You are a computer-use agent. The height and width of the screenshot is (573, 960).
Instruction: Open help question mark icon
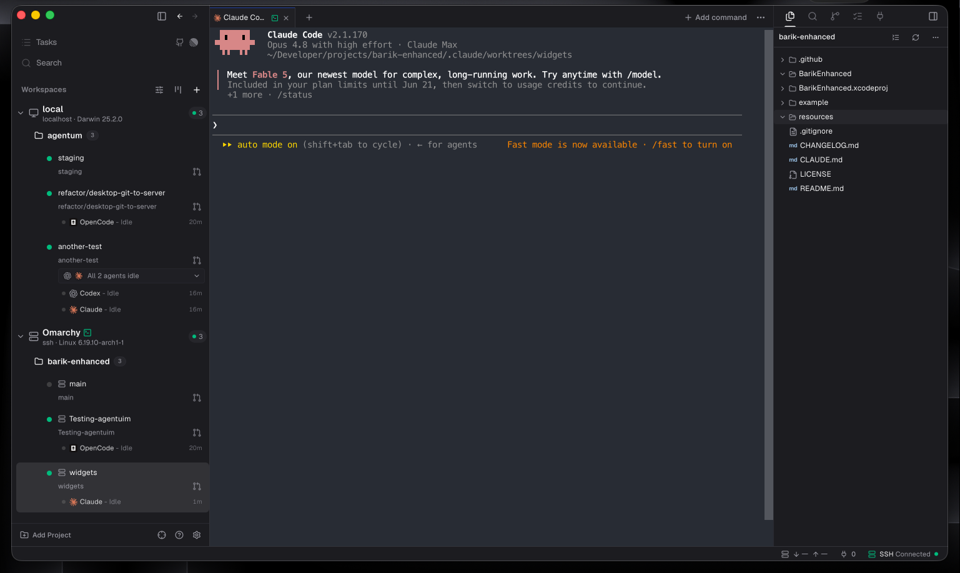[179, 535]
